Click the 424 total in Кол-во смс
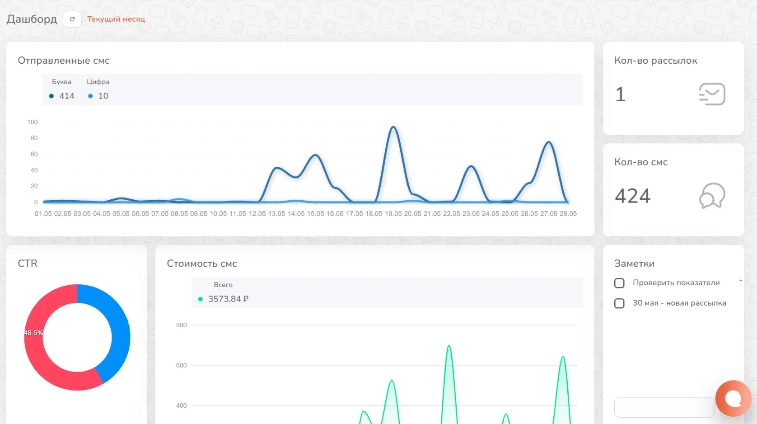The height and width of the screenshot is (424, 757). pyautogui.click(x=632, y=196)
